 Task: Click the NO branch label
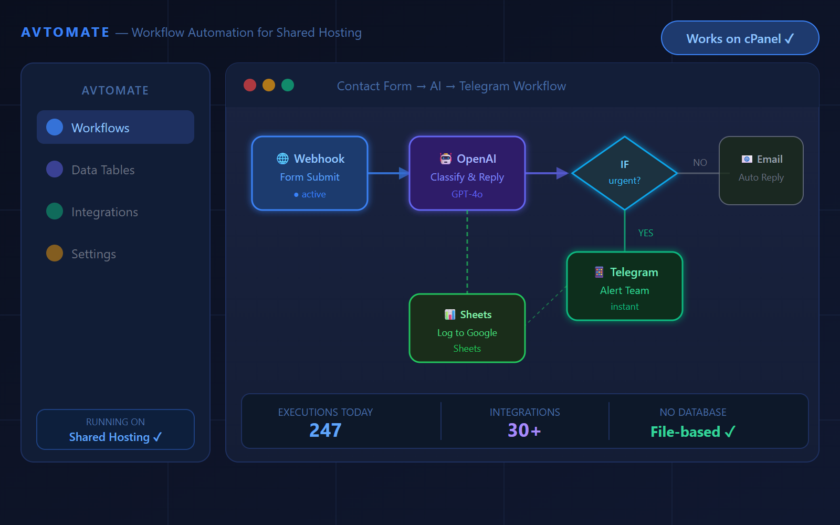tap(700, 163)
